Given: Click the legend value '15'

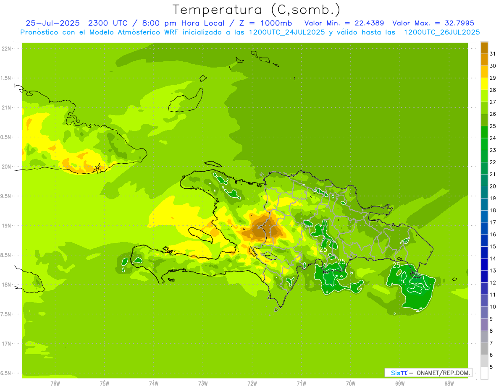Looking at the screenshot, I should [x=493, y=246].
